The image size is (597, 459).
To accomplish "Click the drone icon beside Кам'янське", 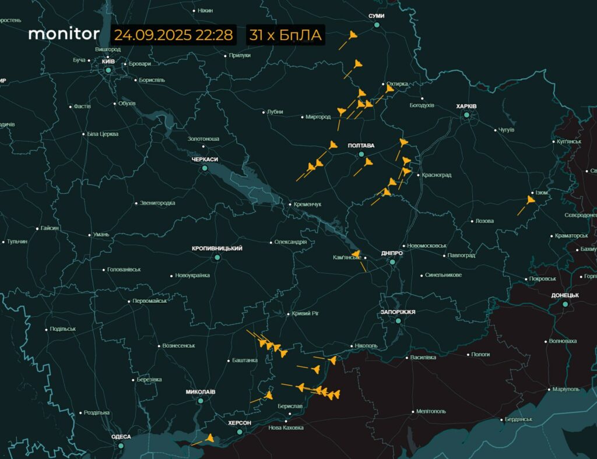I will [356, 255].
